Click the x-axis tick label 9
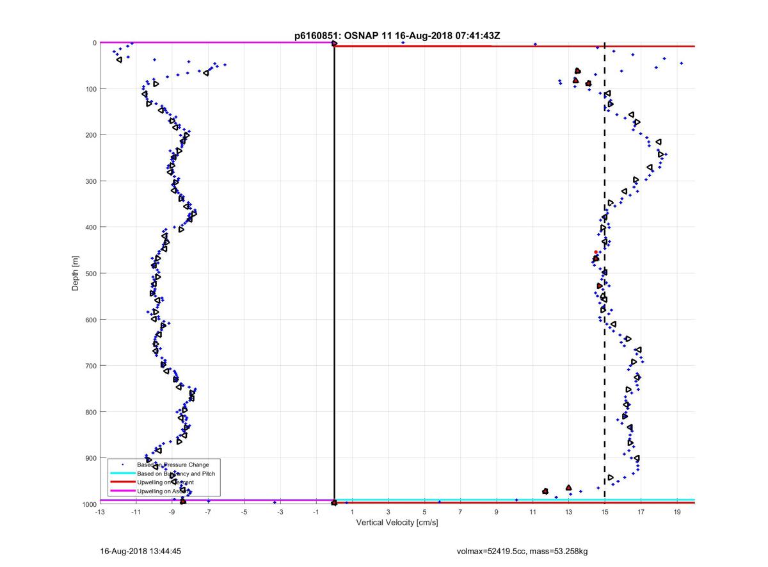Viewport: 768px width, 567px height. 497,513
